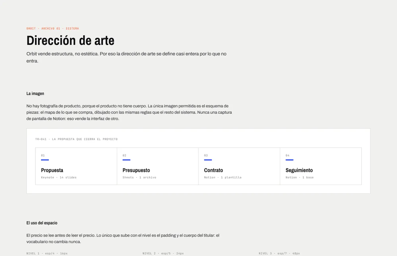Image resolution: width=397 pixels, height=256 pixels.
Task: Select the Propuesta card title
Action: point(52,170)
